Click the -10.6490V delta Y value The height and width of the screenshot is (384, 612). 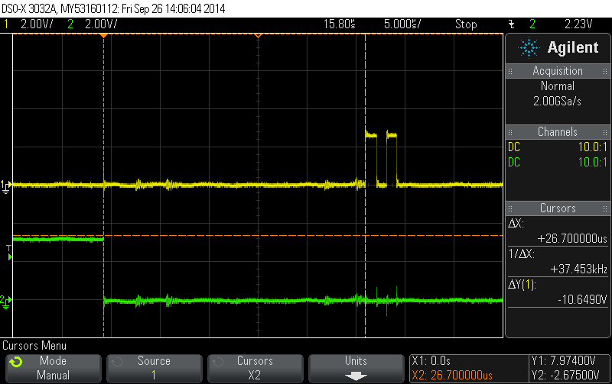582,299
